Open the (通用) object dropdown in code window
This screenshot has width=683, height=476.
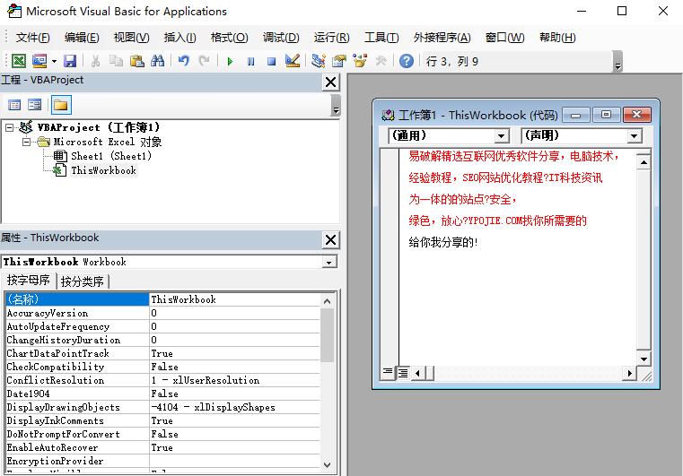click(502, 136)
